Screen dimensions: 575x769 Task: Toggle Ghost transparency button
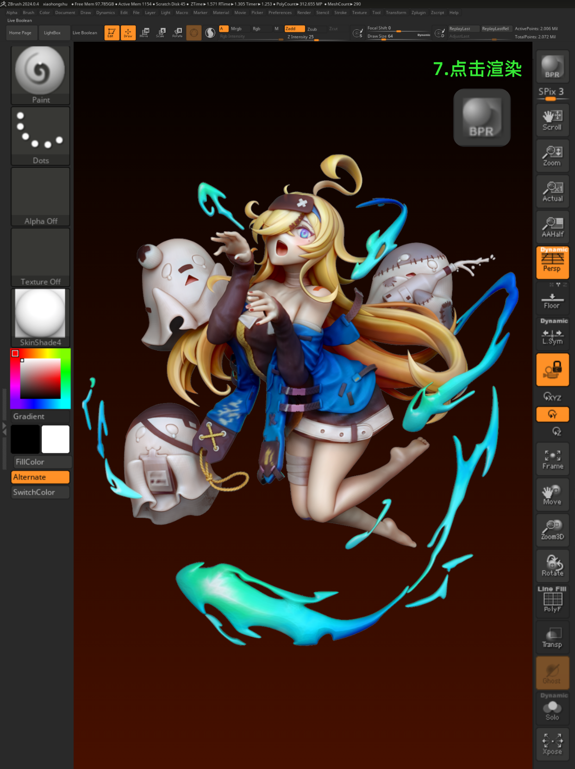click(552, 673)
